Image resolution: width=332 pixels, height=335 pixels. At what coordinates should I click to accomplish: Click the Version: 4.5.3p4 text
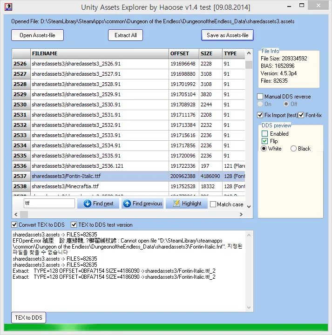point(278,73)
